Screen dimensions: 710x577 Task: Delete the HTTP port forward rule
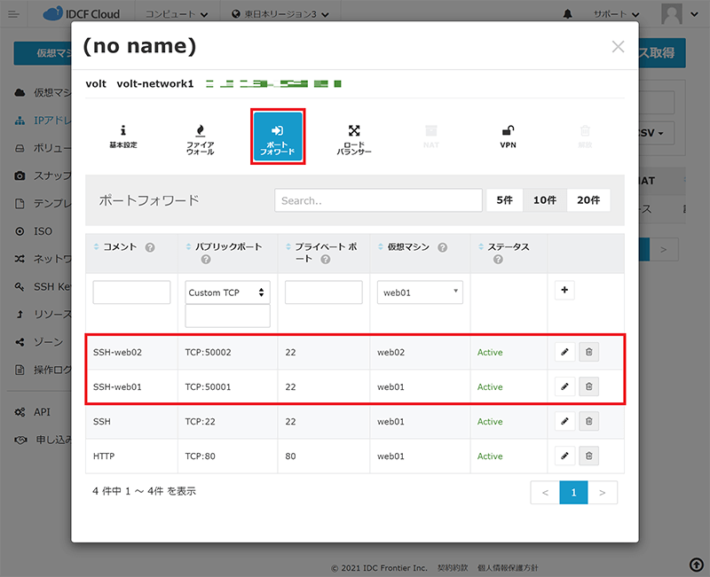pos(588,456)
